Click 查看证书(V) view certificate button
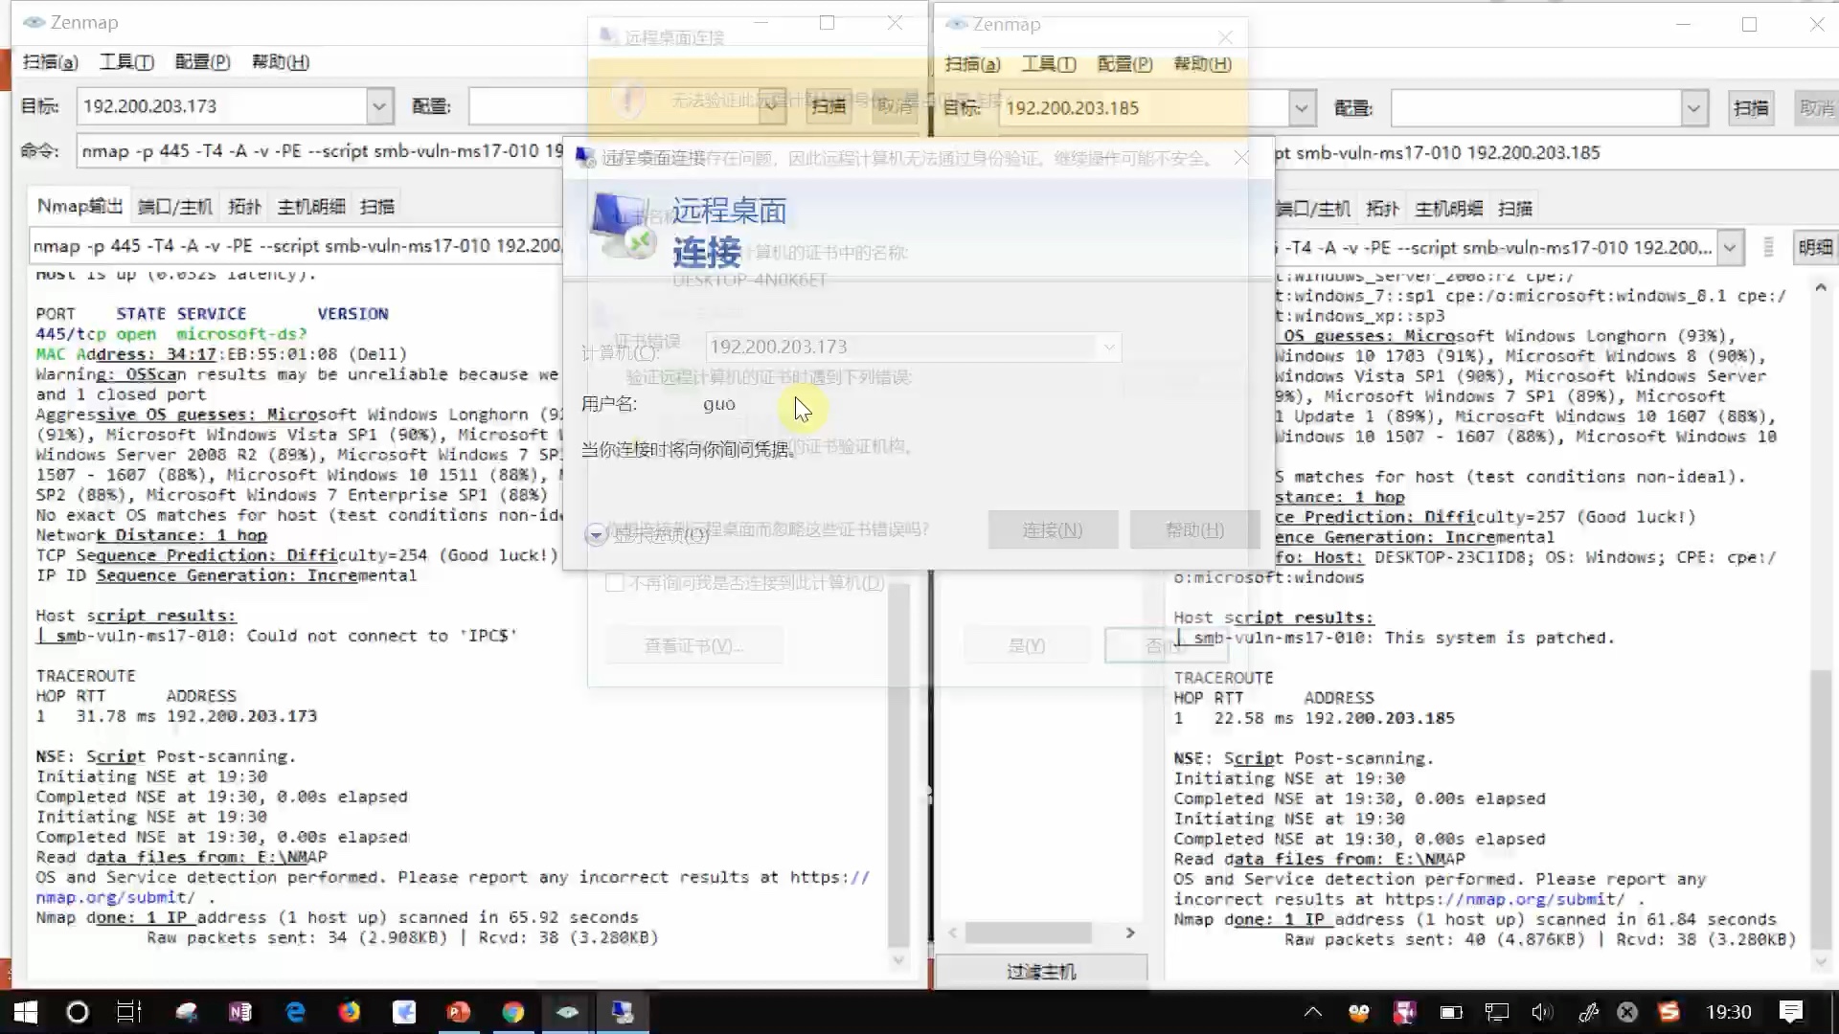This screenshot has height=1034, width=1839. pyautogui.click(x=694, y=646)
